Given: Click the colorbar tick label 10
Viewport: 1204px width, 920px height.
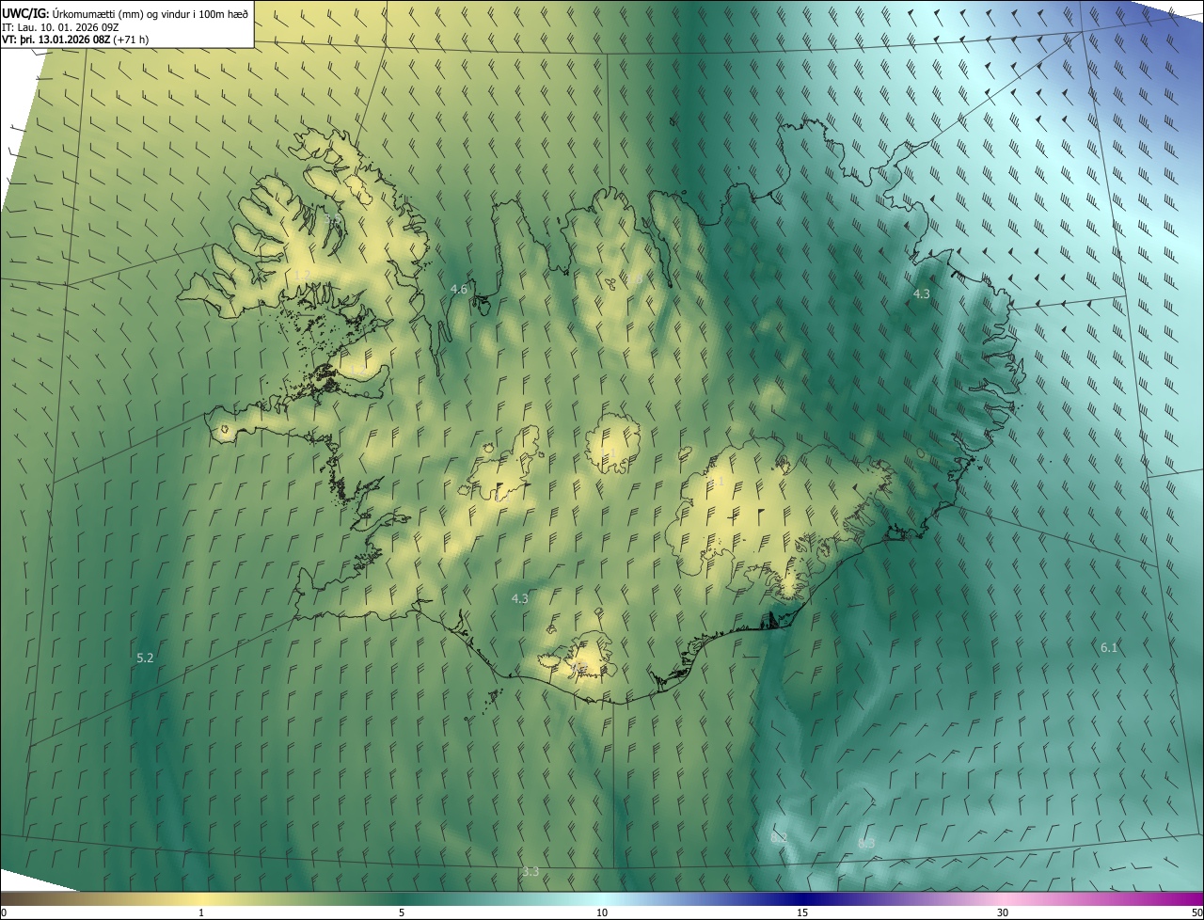Looking at the screenshot, I should click(602, 913).
